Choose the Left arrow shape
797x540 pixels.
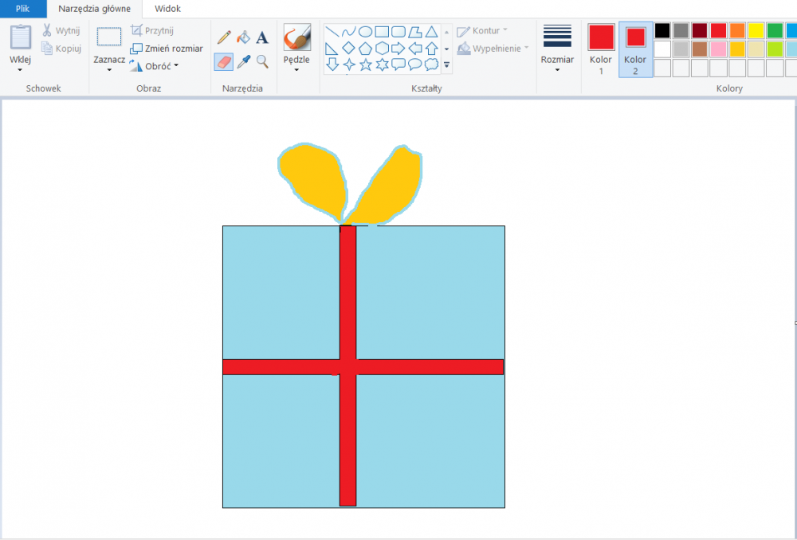(x=415, y=49)
